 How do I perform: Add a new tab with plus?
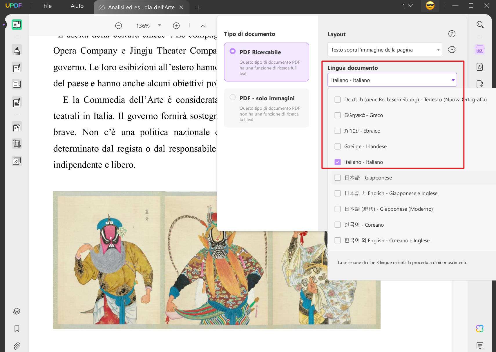point(198,7)
